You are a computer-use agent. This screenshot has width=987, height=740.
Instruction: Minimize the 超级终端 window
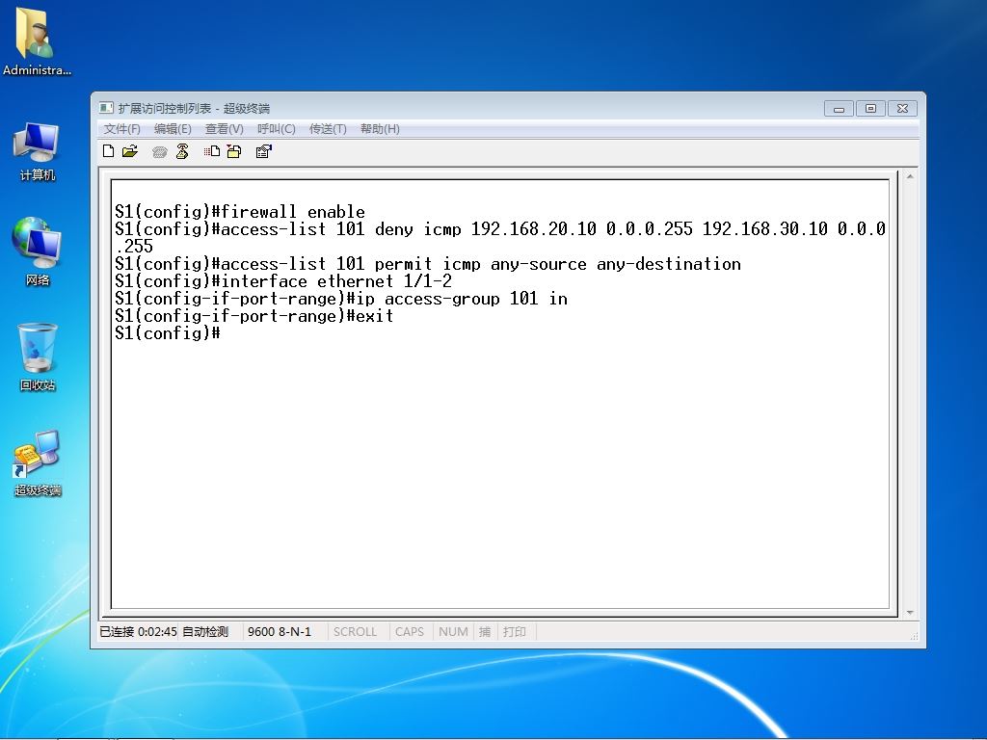pos(839,109)
